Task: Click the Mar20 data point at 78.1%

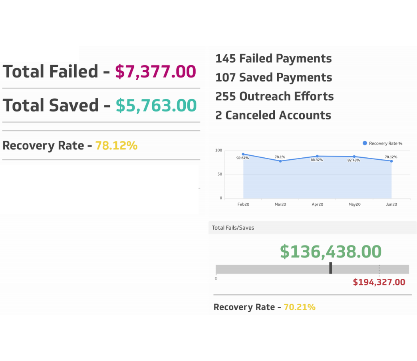Action: pos(280,161)
